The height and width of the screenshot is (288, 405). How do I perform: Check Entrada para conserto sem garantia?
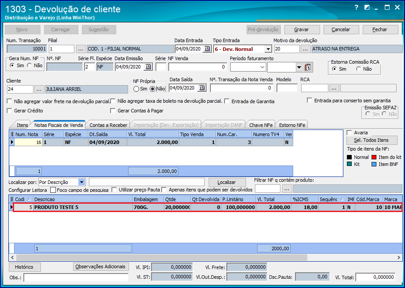tap(309, 101)
